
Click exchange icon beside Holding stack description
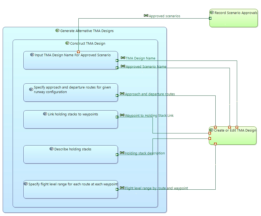(x=122, y=153)
